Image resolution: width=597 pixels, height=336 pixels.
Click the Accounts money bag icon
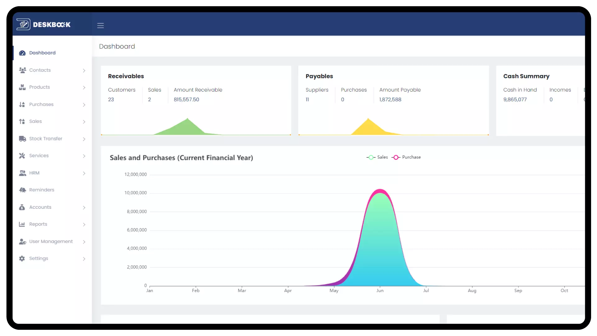pyautogui.click(x=22, y=207)
